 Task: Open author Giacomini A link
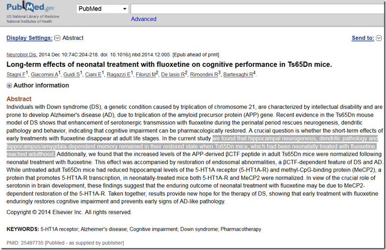pyautogui.click(x=45, y=75)
